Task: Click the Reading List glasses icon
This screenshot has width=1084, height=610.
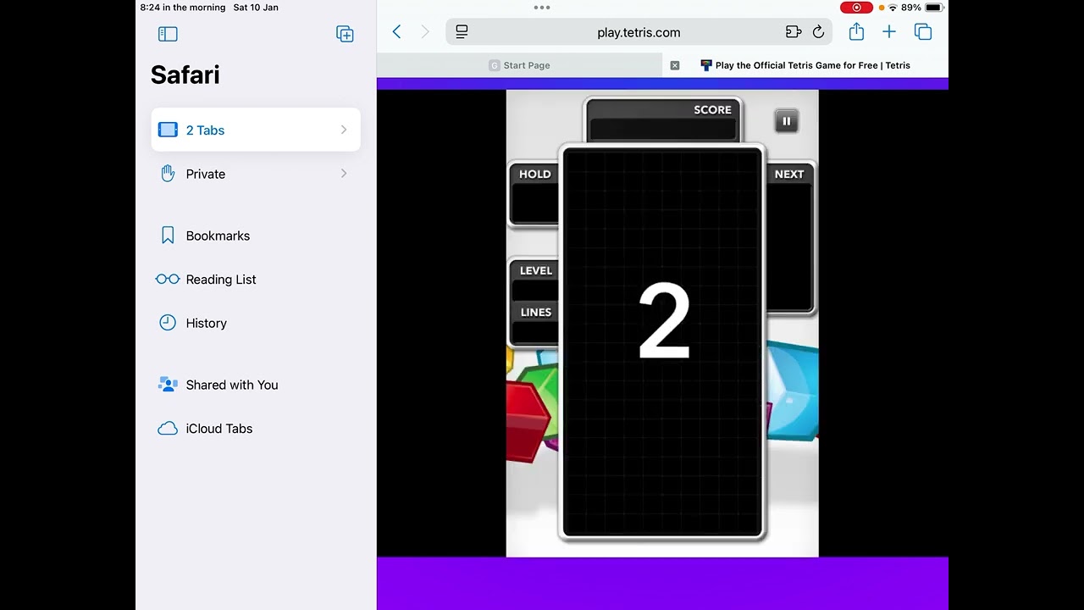Action: pyautogui.click(x=168, y=279)
